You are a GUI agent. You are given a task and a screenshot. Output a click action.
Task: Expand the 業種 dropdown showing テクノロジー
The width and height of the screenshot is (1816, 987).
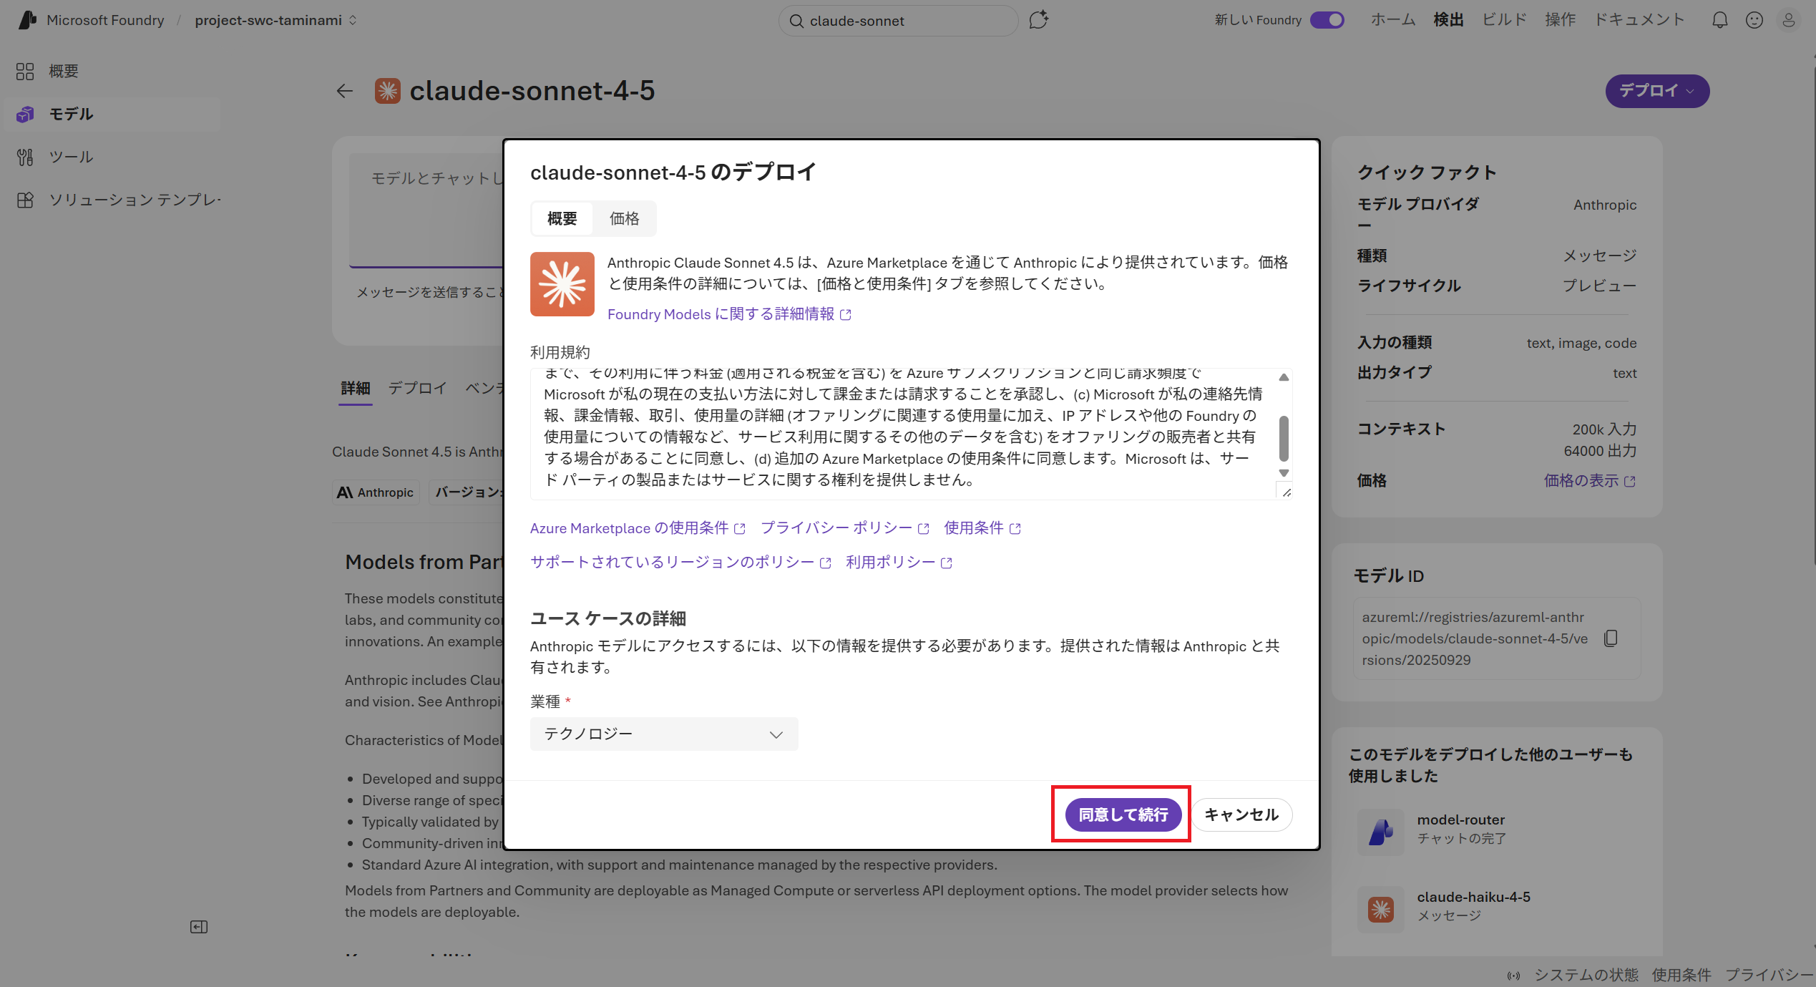[663, 734]
